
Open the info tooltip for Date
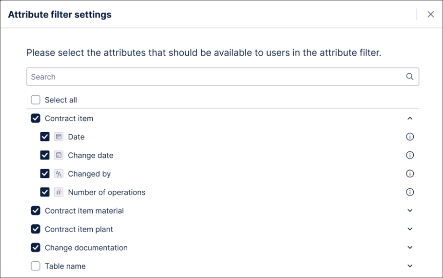click(x=411, y=137)
